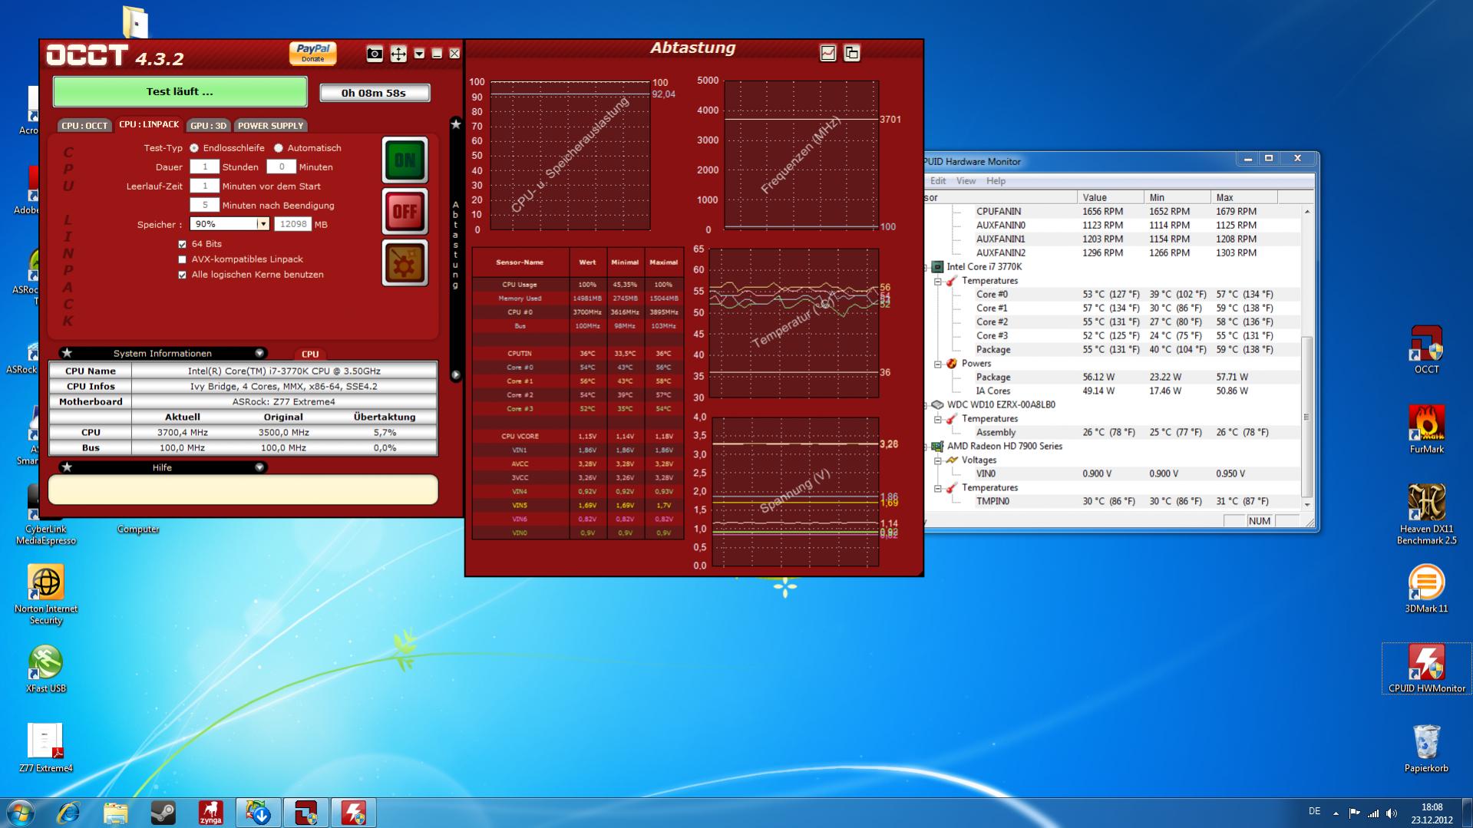Open the OCCT title bar dropdown arrow
The image size is (1473, 828).
pos(419,54)
